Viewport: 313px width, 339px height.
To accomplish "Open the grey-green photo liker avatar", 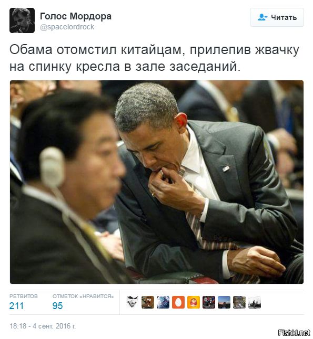I will [239, 302].
